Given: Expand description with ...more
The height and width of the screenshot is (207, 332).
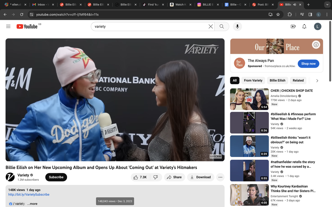Looking at the screenshot, I should (x=32, y=204).
